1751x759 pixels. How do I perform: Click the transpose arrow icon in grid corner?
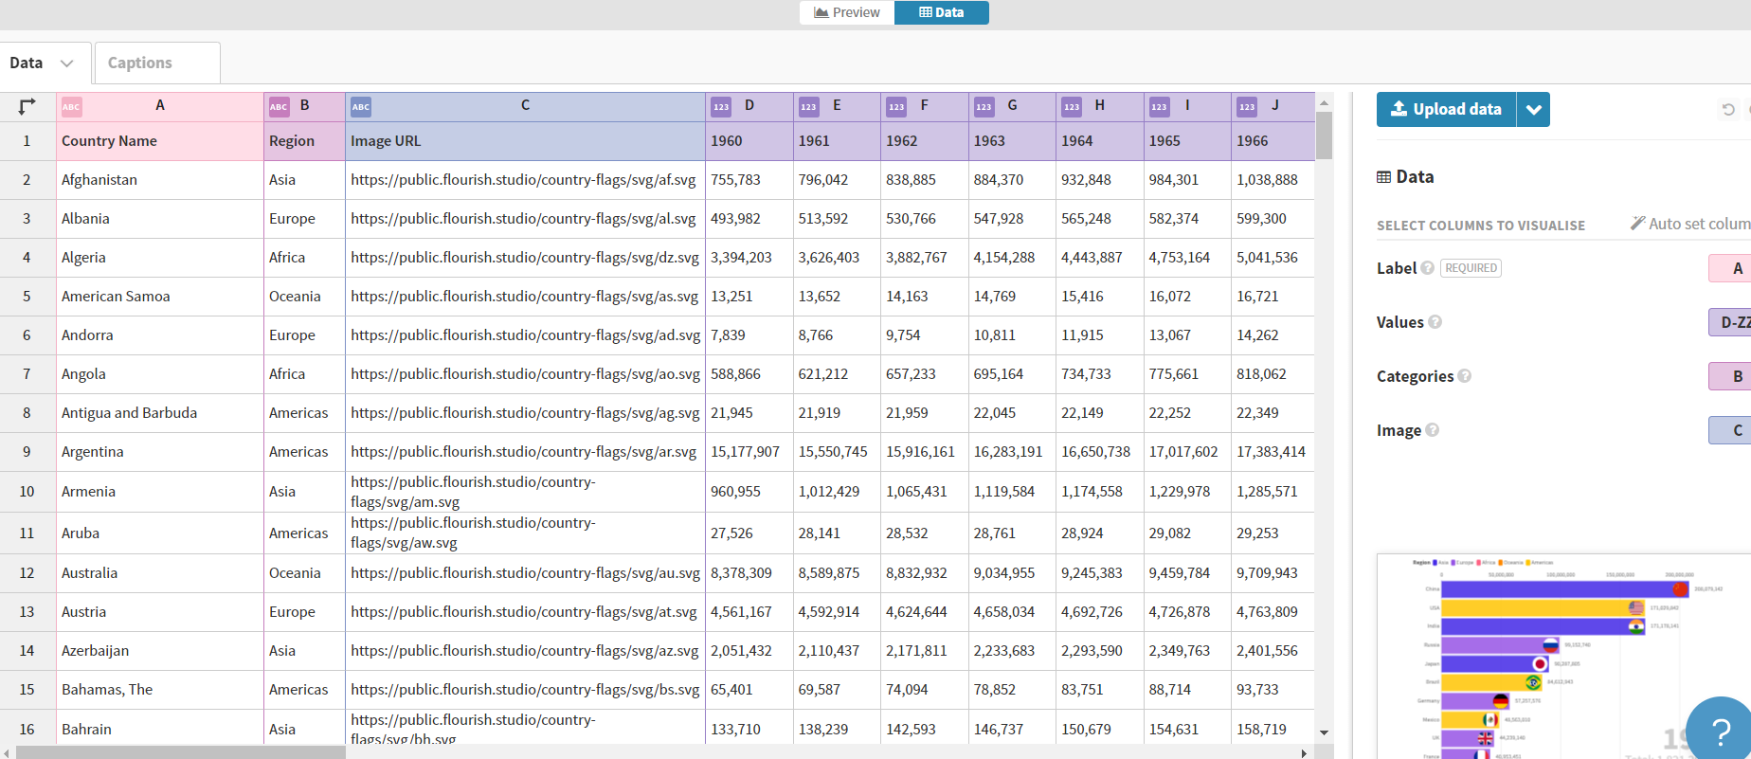[x=27, y=106]
